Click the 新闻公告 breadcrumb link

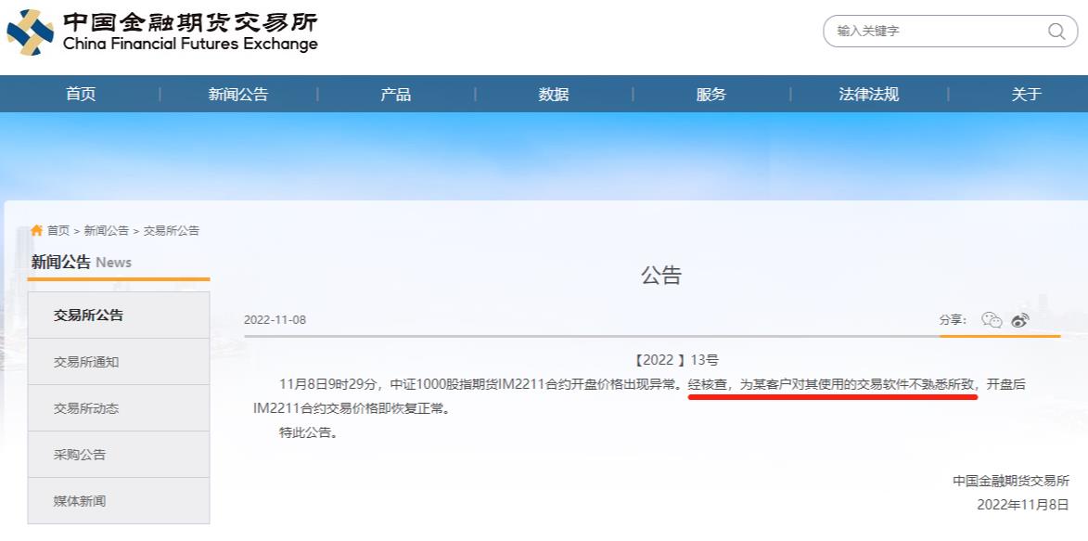pos(107,230)
